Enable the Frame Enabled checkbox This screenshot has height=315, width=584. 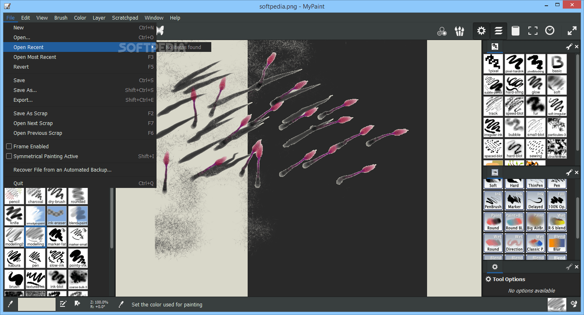click(x=9, y=146)
